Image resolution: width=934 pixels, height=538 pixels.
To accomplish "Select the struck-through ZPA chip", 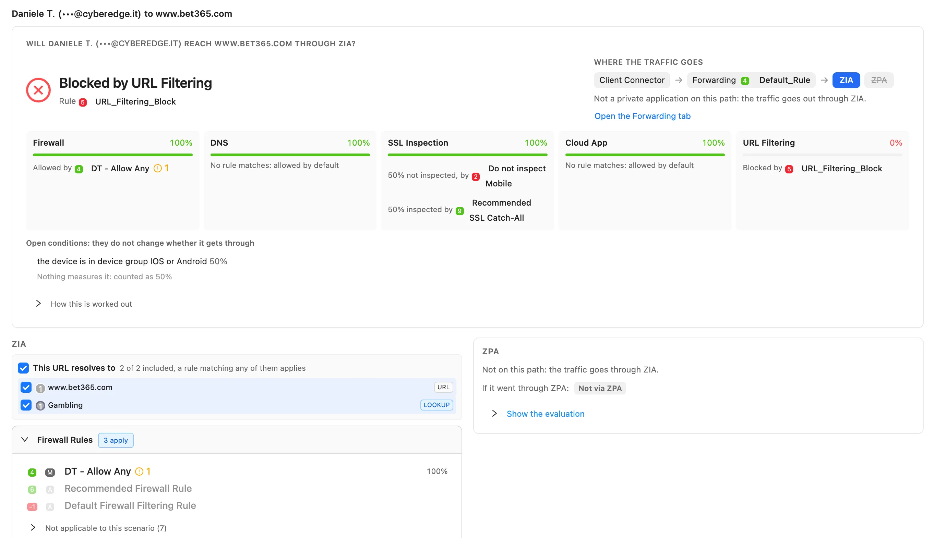I will pos(878,80).
